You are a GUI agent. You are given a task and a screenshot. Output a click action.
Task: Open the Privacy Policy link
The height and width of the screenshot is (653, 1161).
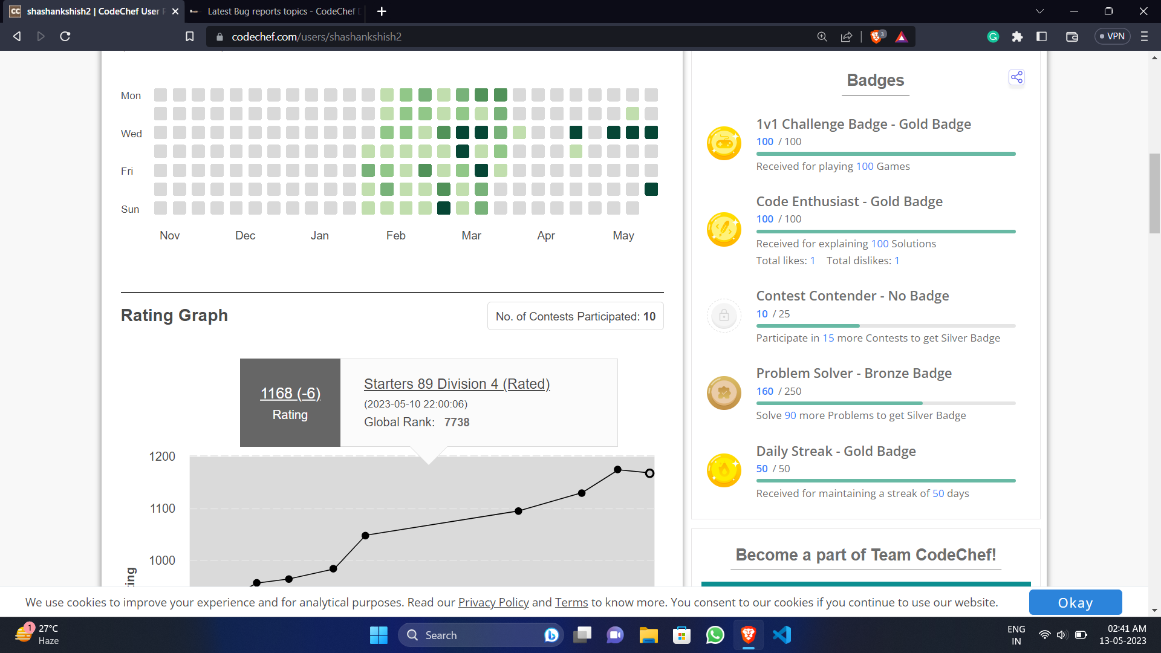coord(493,603)
